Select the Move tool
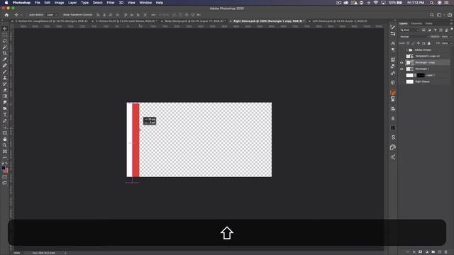This screenshot has height=255, width=454. pos(5,28)
